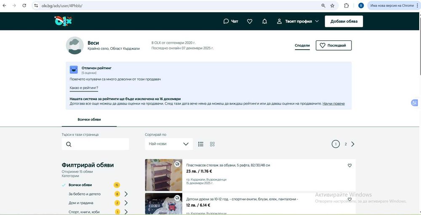Open the Пластмасов стелаж за обувки listing title
Viewport: 421px width, 215px height.
(x=228, y=165)
